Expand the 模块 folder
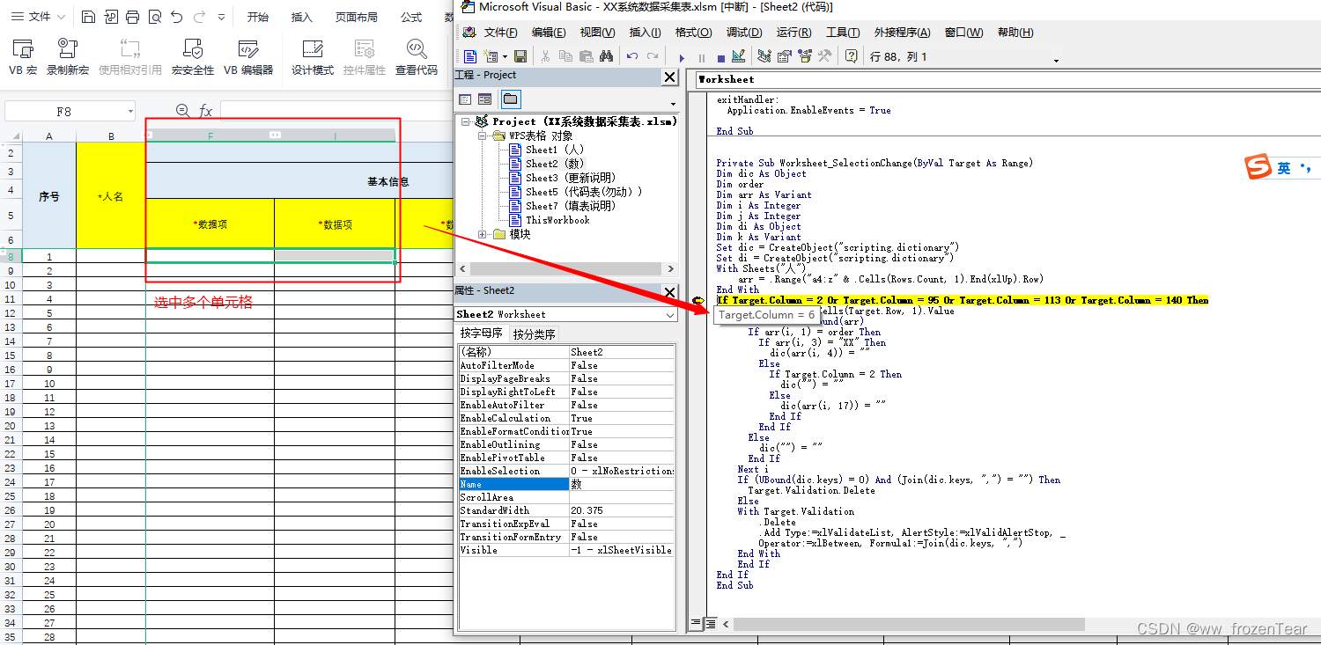The width and height of the screenshot is (1321, 645). point(482,234)
